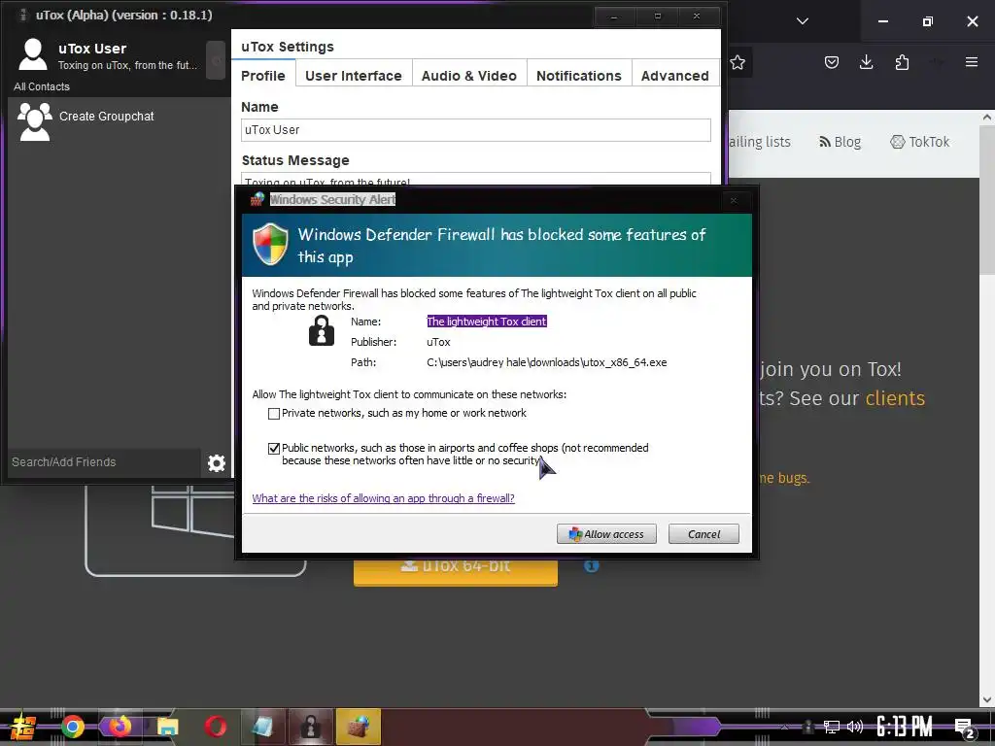Click the notepad taskbar icon
Screen dimensions: 995x746
pos(262,727)
